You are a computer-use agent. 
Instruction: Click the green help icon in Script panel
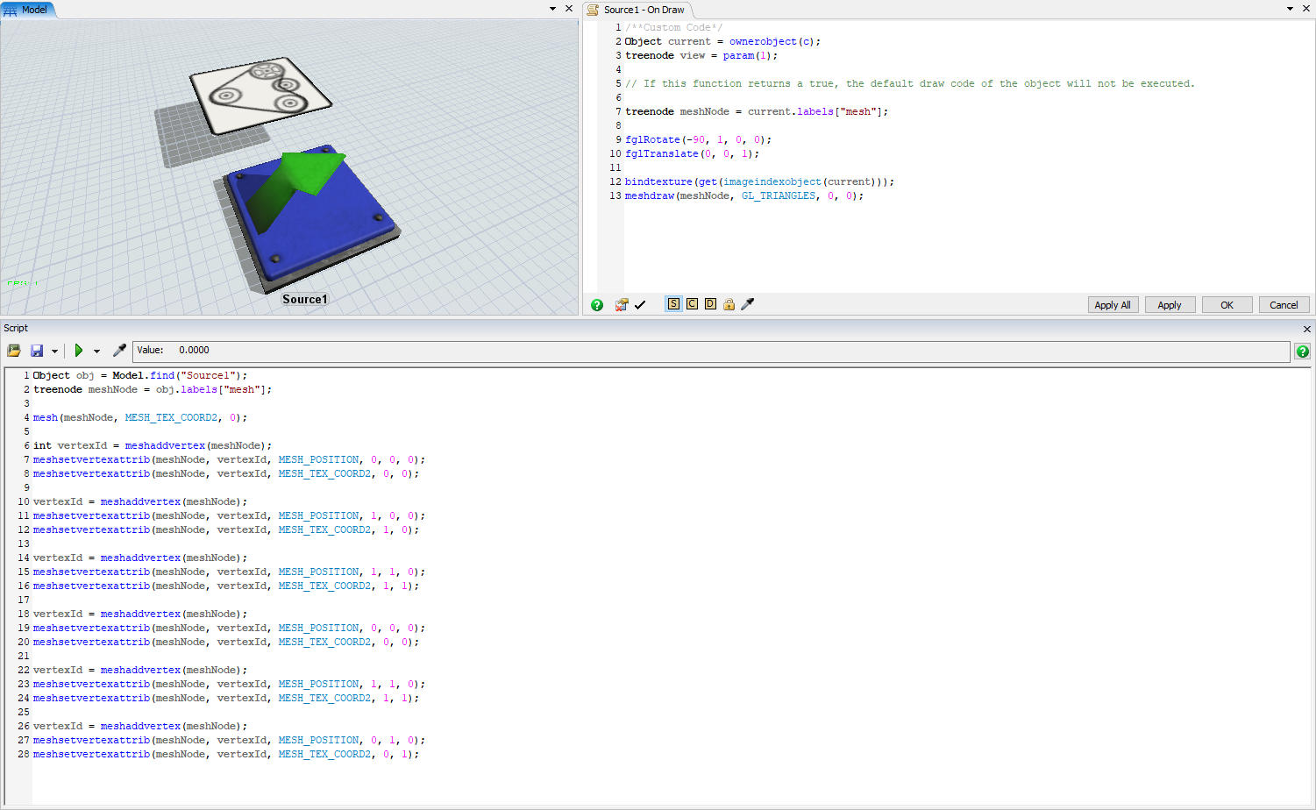pyautogui.click(x=1303, y=352)
